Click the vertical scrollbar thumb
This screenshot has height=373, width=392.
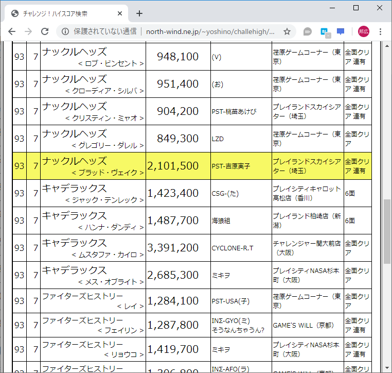[387, 231]
